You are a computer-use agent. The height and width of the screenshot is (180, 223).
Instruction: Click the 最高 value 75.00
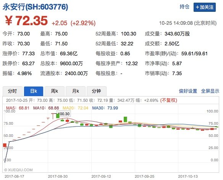tap(61, 34)
